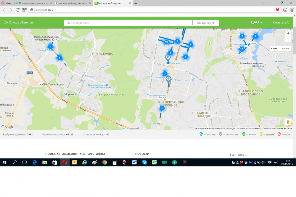Open the Список объектов panel
This screenshot has width=296, height=197.
point(18,22)
